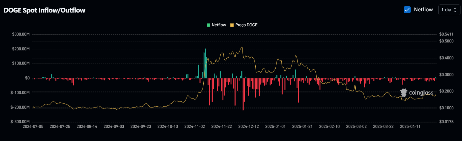Click the 'Netflow' legend label

click(219, 25)
